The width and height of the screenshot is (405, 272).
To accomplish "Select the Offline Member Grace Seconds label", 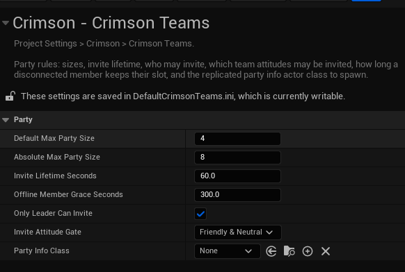I will pos(68,194).
